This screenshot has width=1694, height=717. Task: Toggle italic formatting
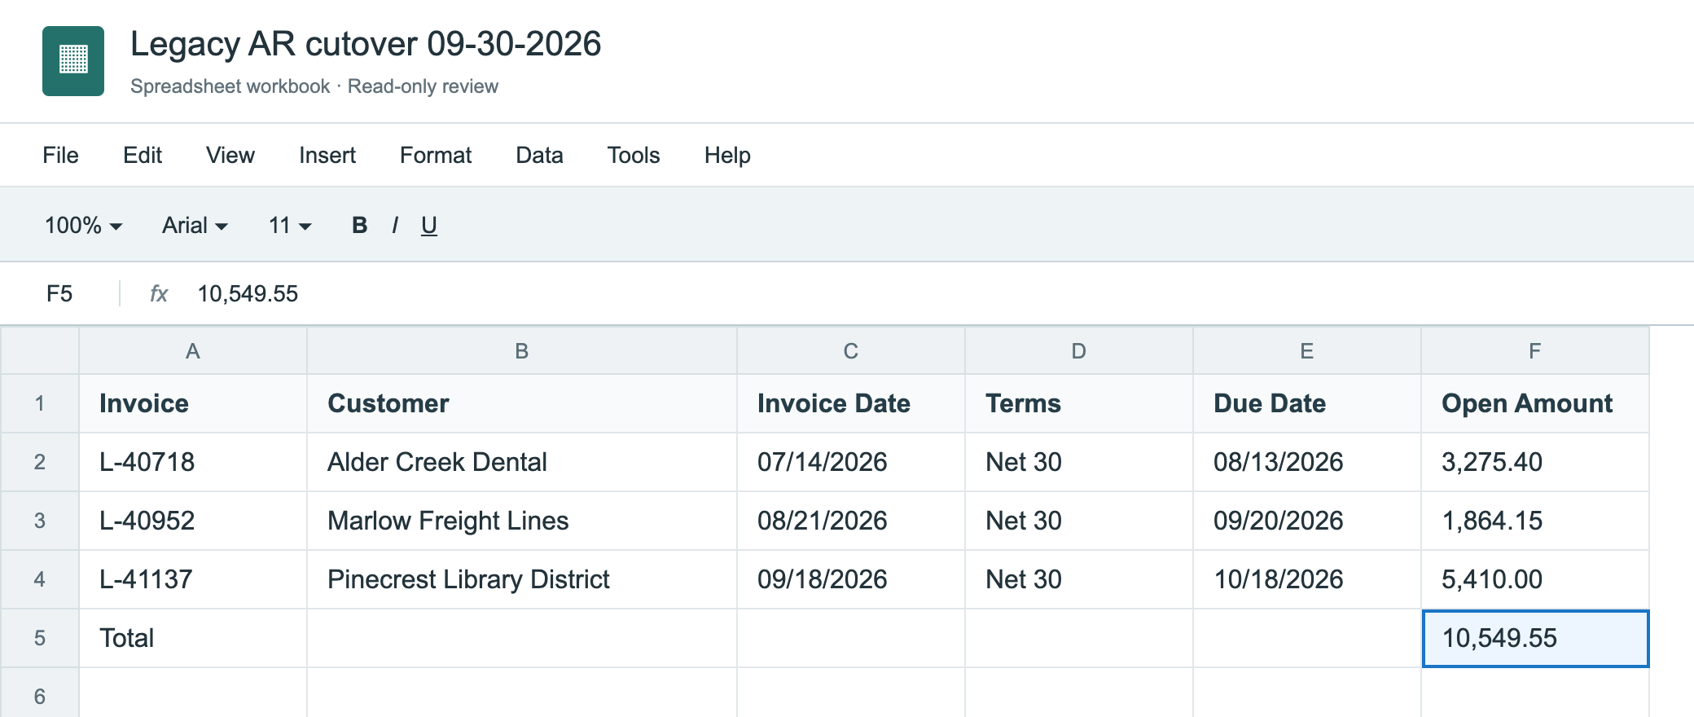(395, 225)
